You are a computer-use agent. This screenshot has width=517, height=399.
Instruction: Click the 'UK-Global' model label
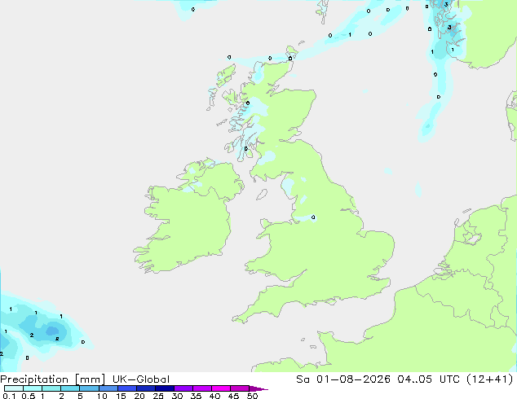click(x=141, y=379)
